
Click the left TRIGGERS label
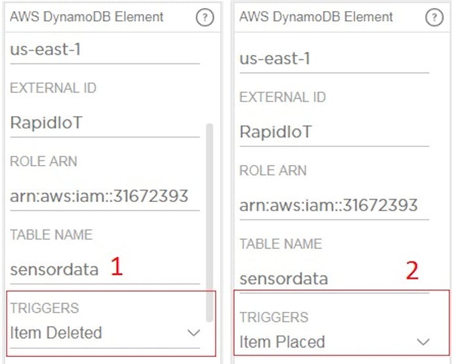(x=45, y=308)
